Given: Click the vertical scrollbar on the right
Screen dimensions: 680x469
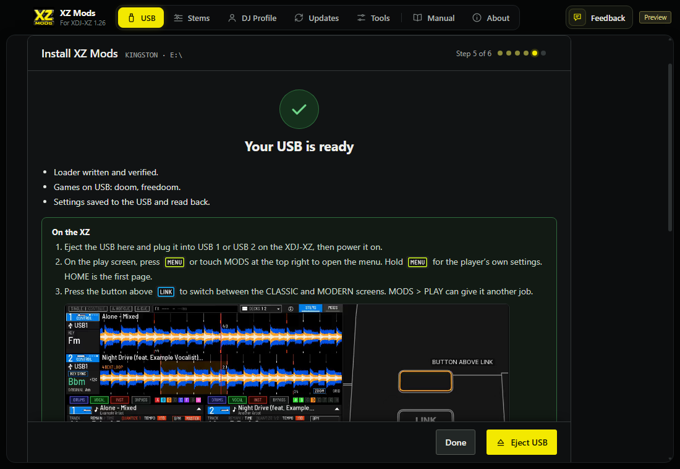Looking at the screenshot, I should point(670,147).
